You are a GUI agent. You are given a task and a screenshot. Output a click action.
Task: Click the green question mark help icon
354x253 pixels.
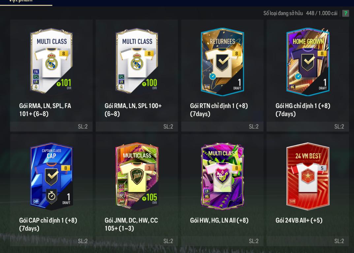pyautogui.click(x=345, y=13)
